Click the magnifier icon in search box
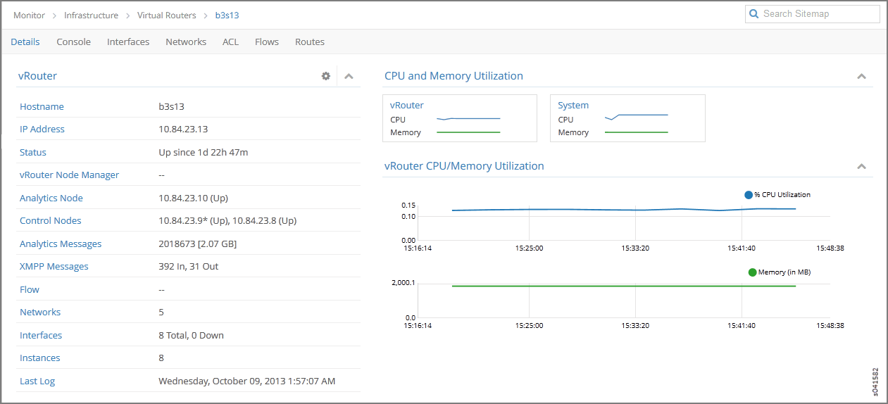This screenshot has width=888, height=404. click(754, 14)
